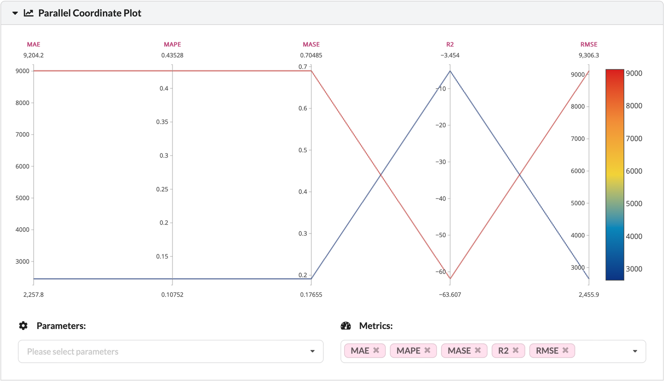This screenshot has height=381, width=665.
Task: Click the Please select parameters field
Action: tap(166, 352)
